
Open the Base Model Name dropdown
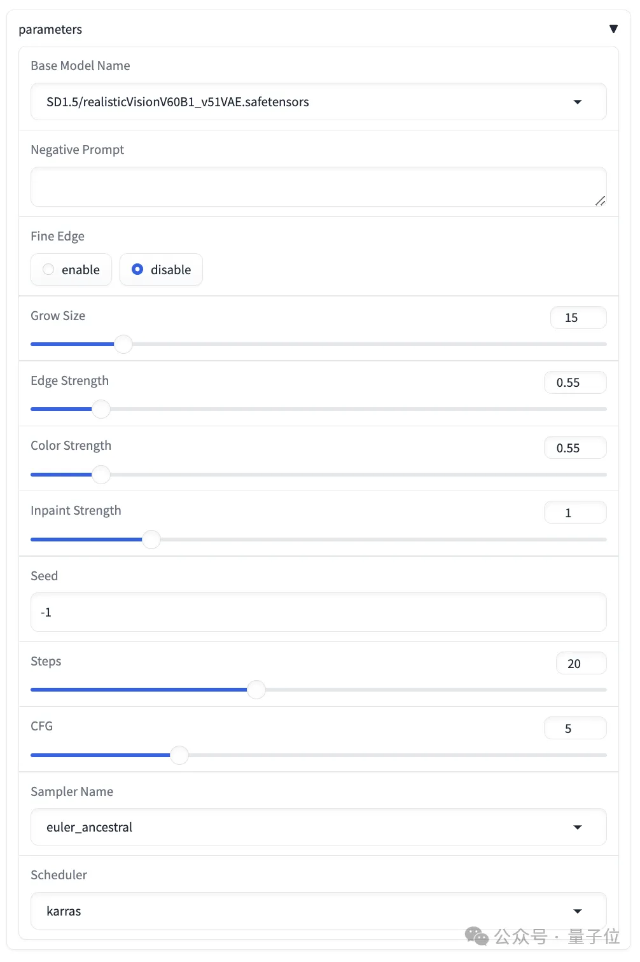coord(318,102)
